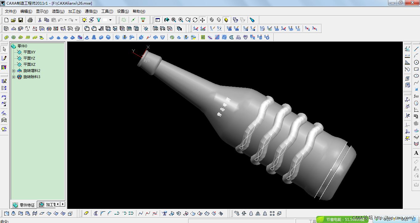The image size is (420, 223).
Task: Click the Print icon in toolbar
Action: pyautogui.click(x=30, y=20)
